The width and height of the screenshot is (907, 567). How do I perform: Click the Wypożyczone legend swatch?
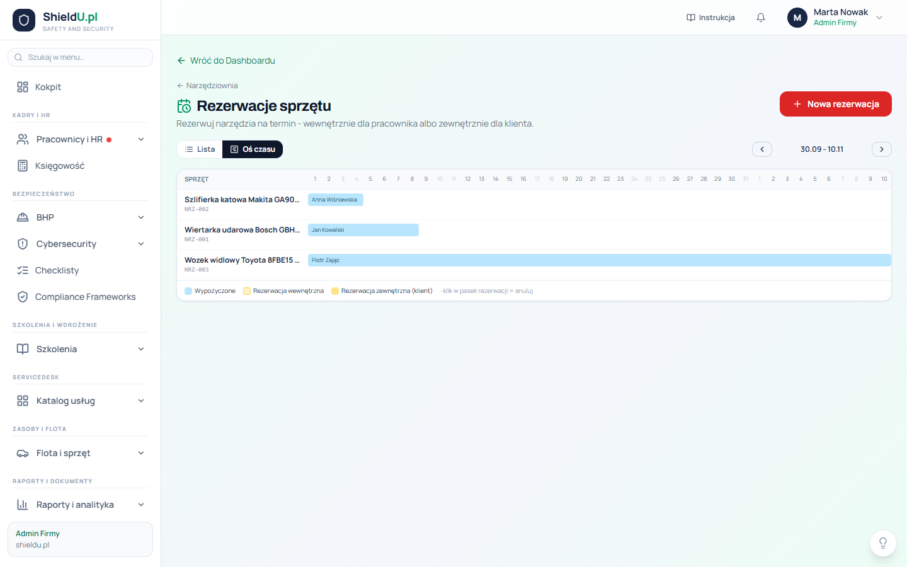(x=188, y=291)
